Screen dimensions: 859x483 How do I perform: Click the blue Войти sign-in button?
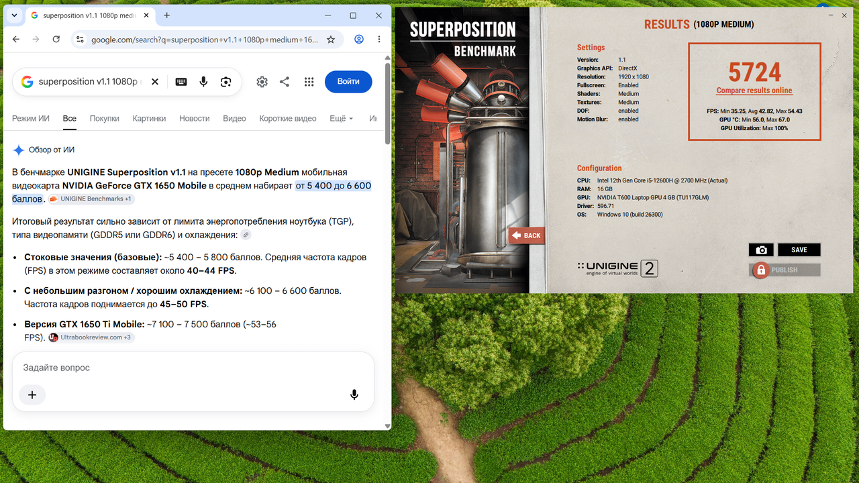coord(348,81)
